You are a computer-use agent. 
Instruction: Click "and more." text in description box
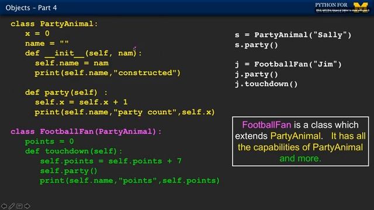click(300, 158)
